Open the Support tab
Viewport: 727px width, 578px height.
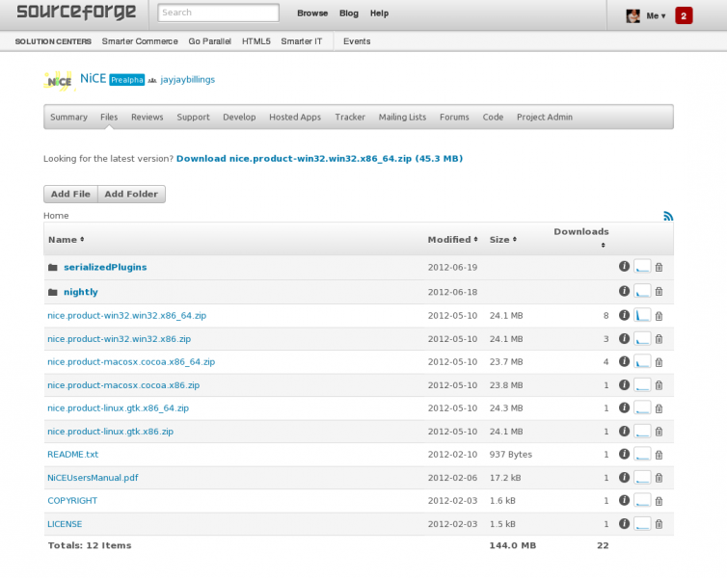click(x=193, y=118)
